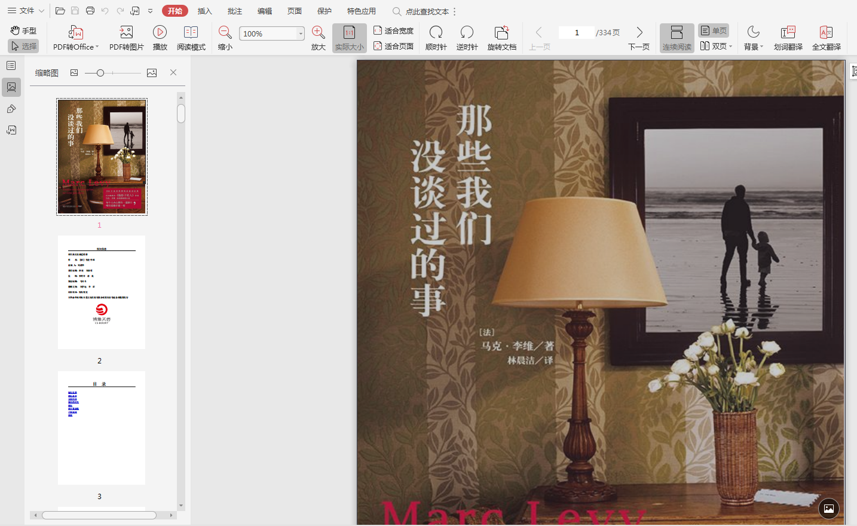Click the export PDF icon near redo
The width and height of the screenshot is (857, 526).
pyautogui.click(x=135, y=11)
